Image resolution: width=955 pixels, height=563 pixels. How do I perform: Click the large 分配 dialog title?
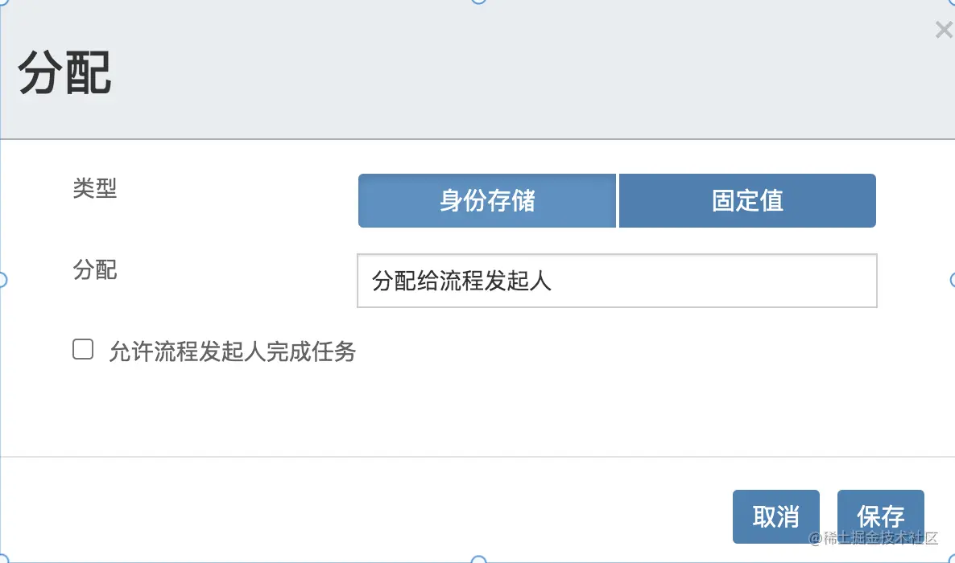point(64,73)
